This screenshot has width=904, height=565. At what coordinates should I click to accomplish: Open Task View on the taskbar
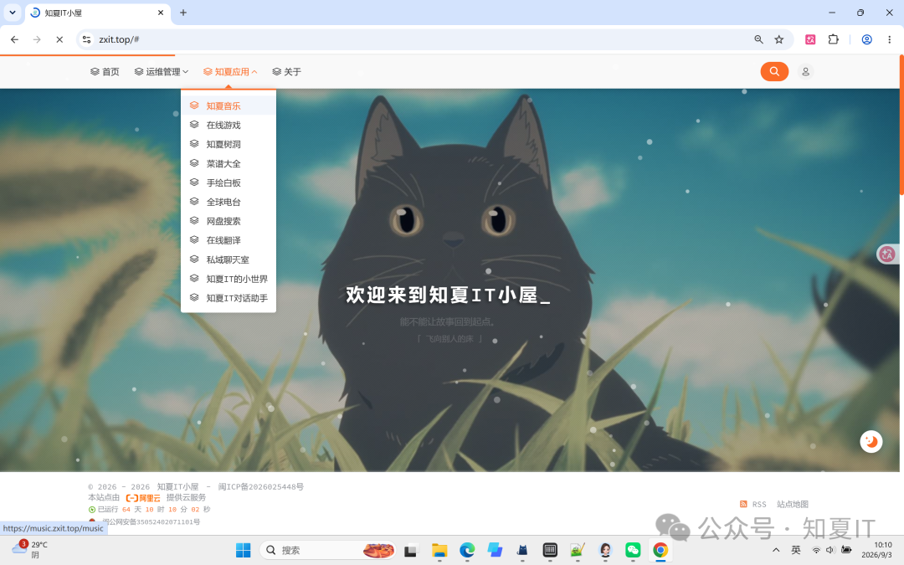410,551
